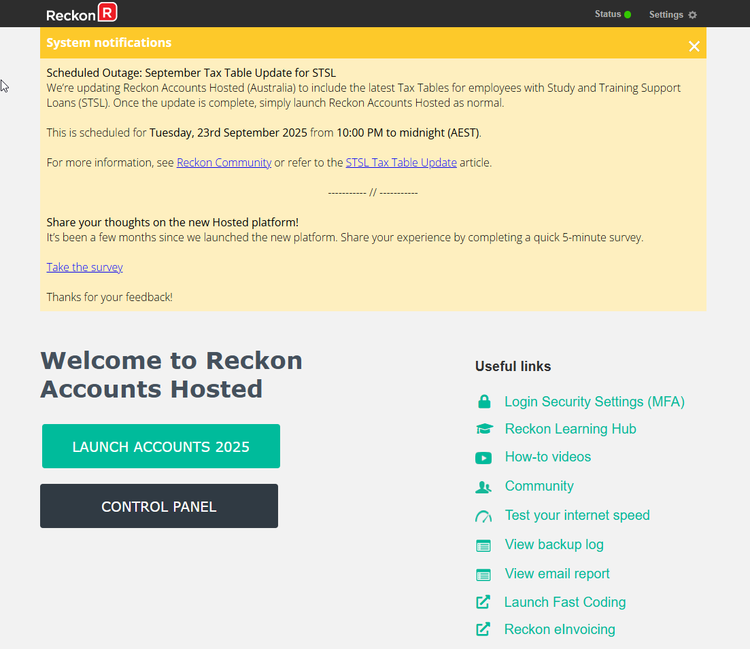This screenshot has height=649, width=750.
Task: Visit the Community useful link
Action: [539, 486]
